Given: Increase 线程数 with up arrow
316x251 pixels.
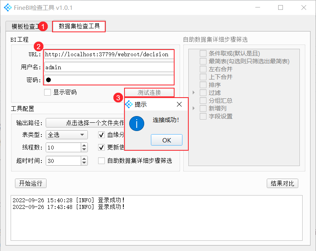Looking at the screenshot, I should coord(84,145).
